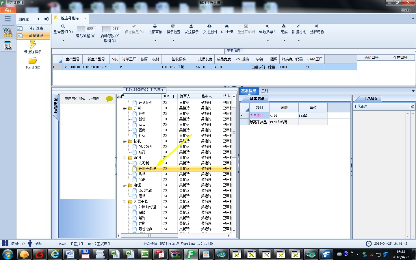Click the ECN升级 toolbar icon
This screenshot has height=260, width=416.
(x=227, y=26)
